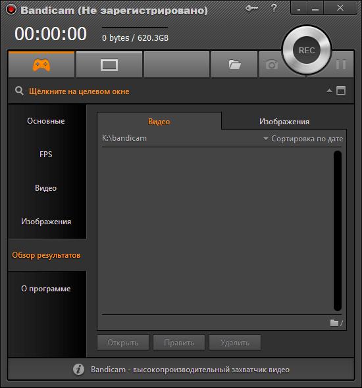Start recording with the REC button
362x388 pixels.
[307, 50]
